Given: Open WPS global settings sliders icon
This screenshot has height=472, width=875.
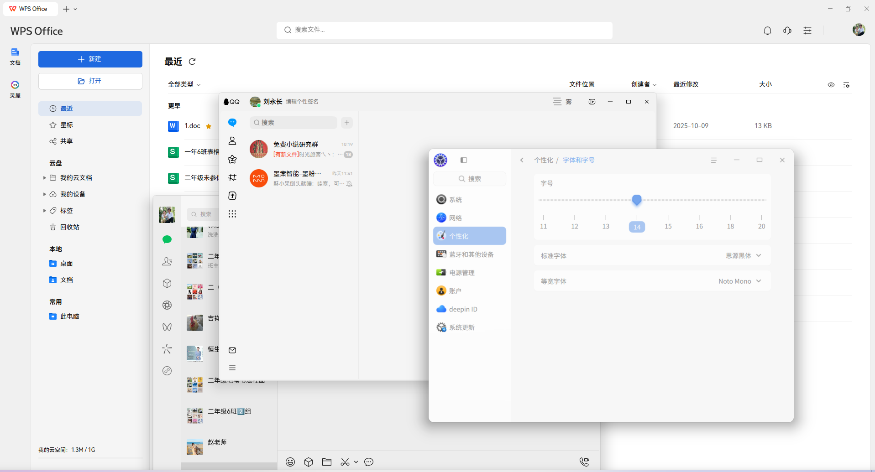Looking at the screenshot, I should coord(807,31).
